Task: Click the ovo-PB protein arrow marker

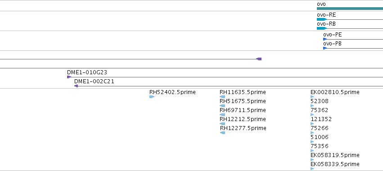Action: coord(325,48)
